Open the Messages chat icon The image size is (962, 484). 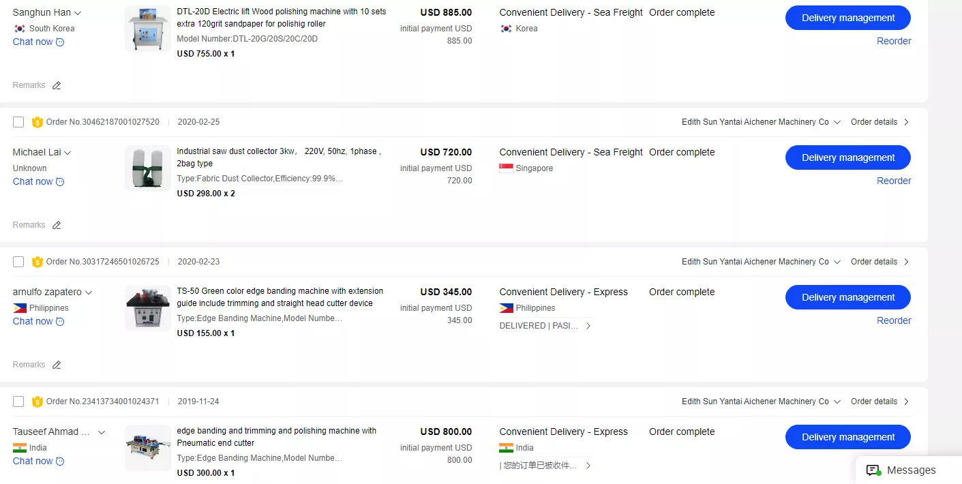(x=873, y=470)
